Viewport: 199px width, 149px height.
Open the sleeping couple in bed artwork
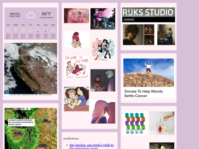tap(77, 99)
